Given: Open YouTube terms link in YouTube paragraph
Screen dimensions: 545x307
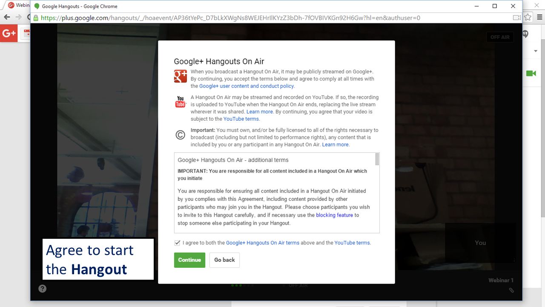Looking at the screenshot, I should (x=241, y=119).
